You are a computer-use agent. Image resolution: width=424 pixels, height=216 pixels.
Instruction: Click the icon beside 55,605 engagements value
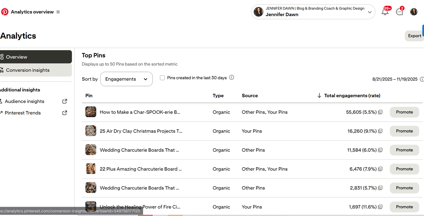coord(380,112)
